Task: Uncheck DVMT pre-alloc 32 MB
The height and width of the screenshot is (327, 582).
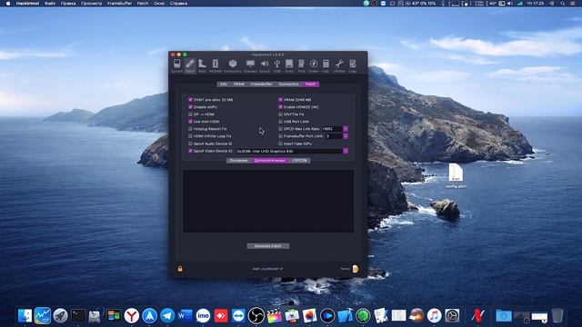Action: [x=190, y=100]
